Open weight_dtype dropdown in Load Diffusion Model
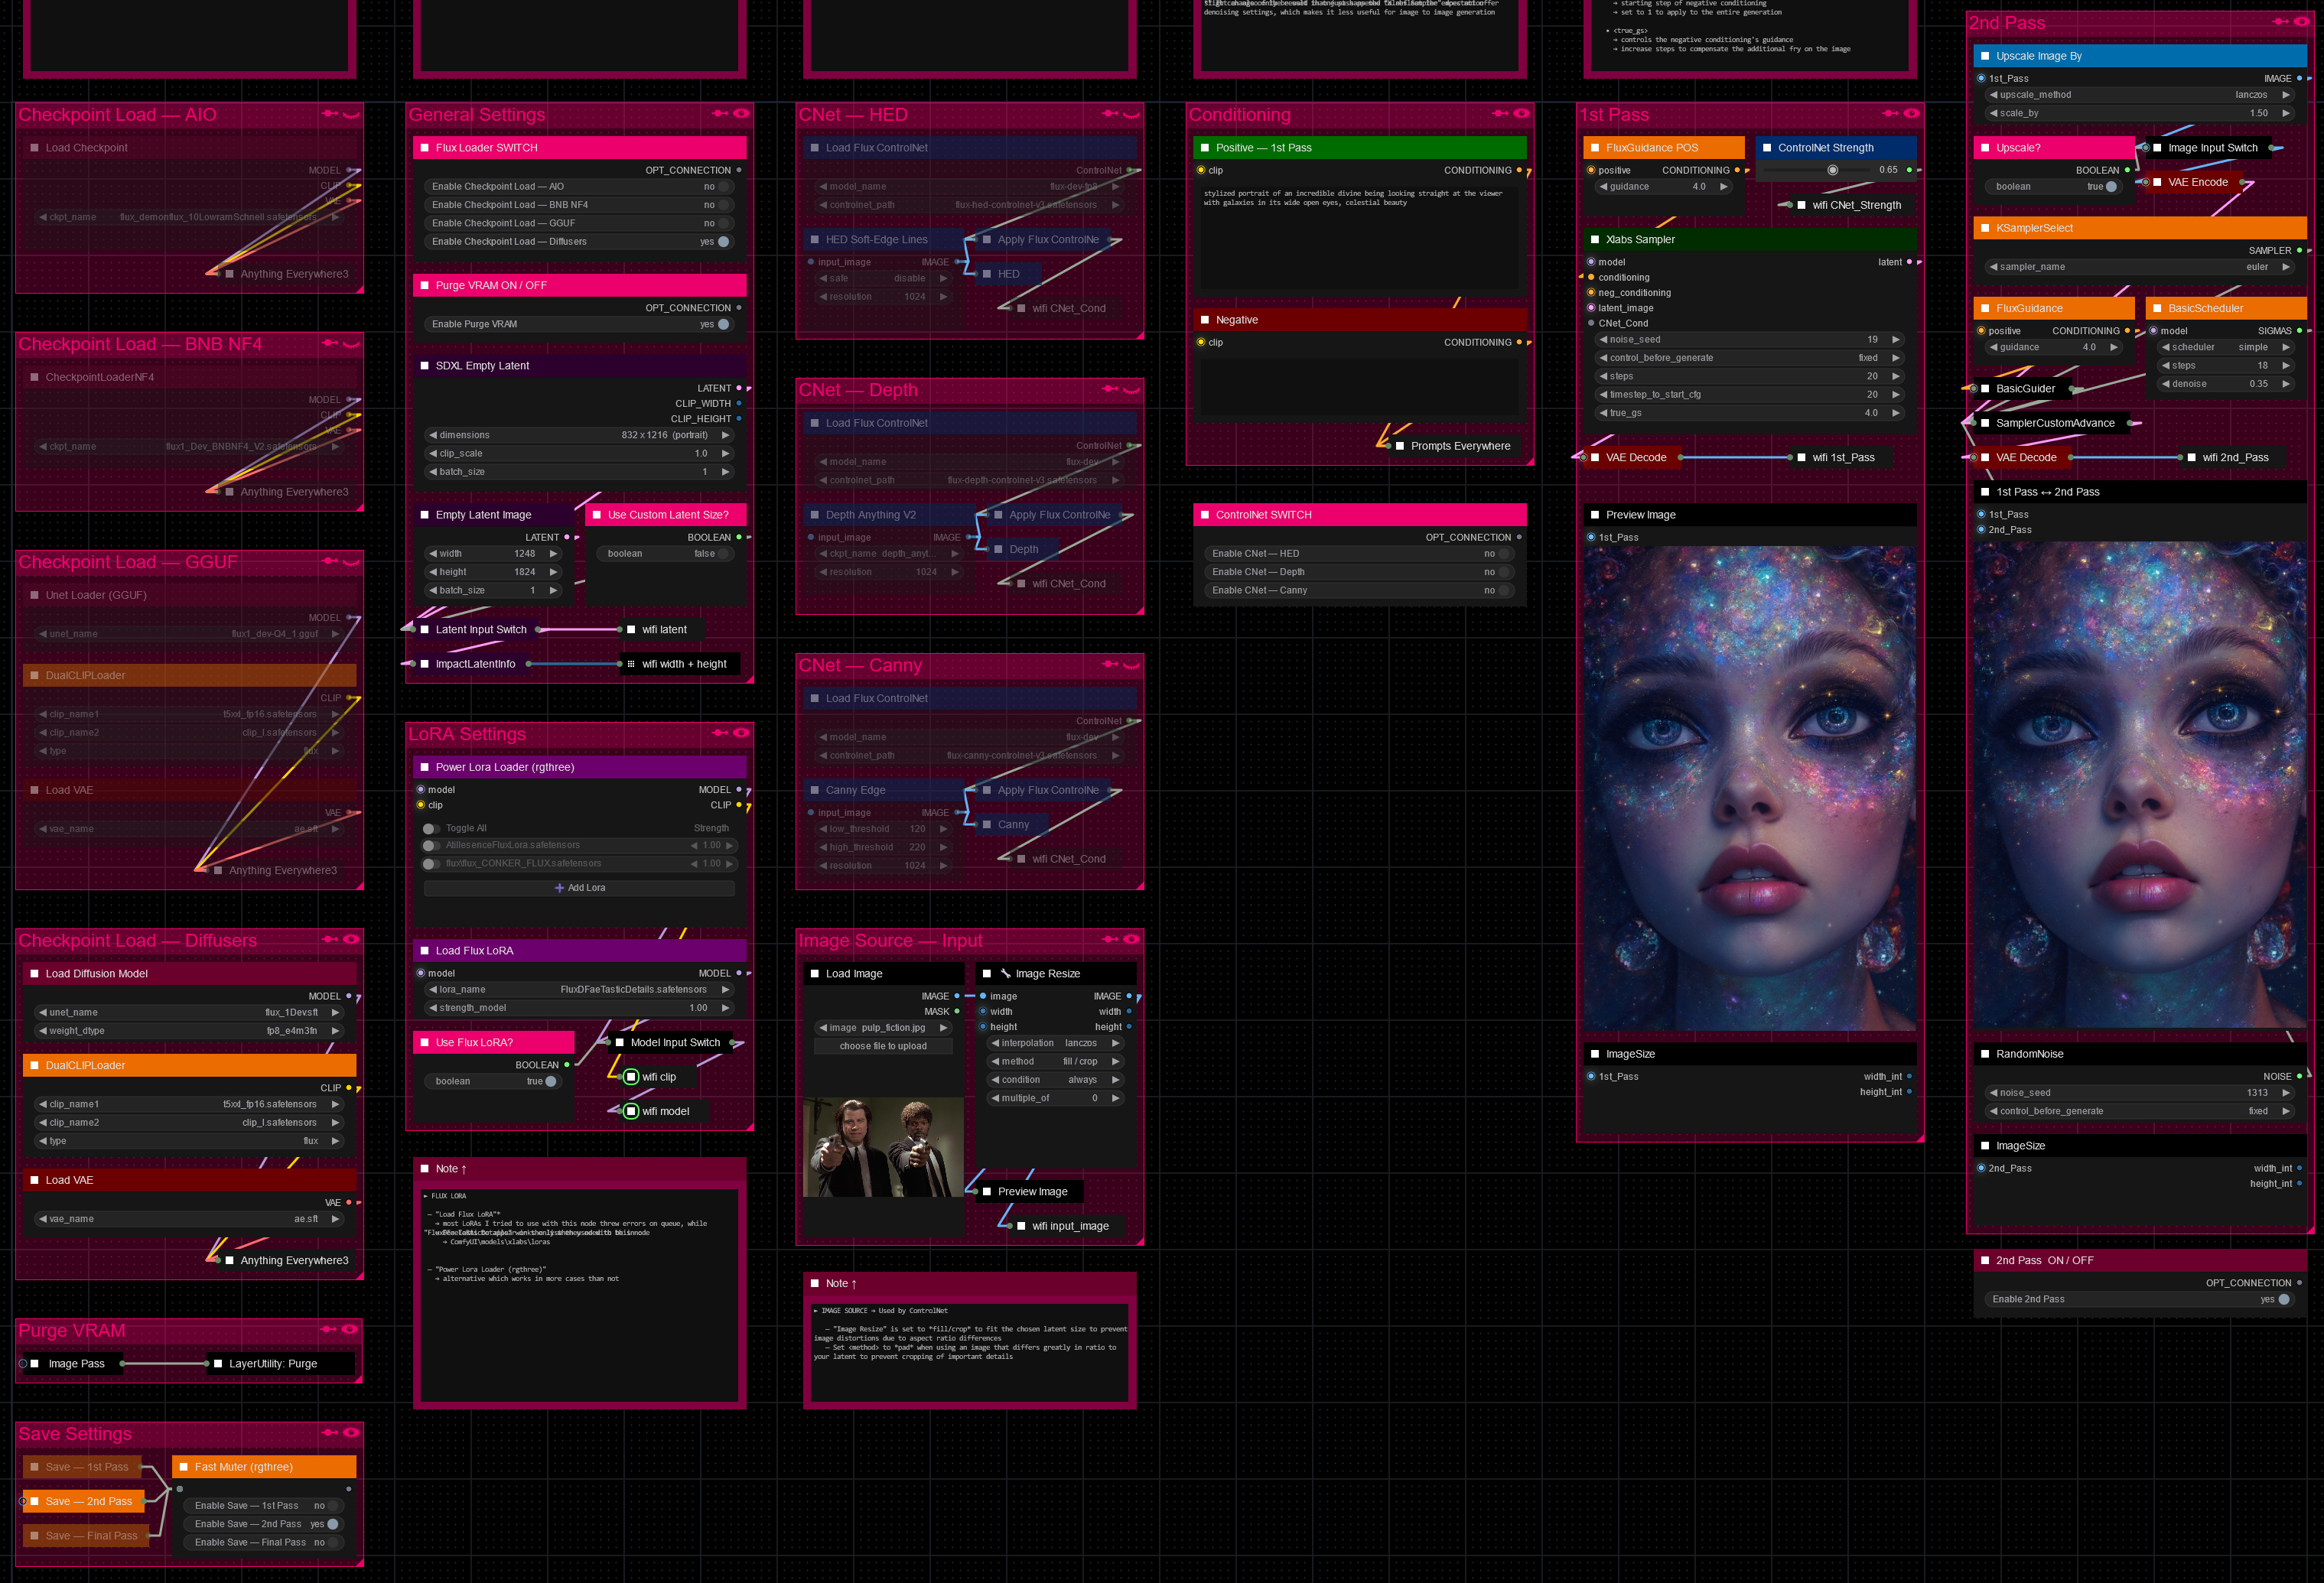 coord(190,1030)
